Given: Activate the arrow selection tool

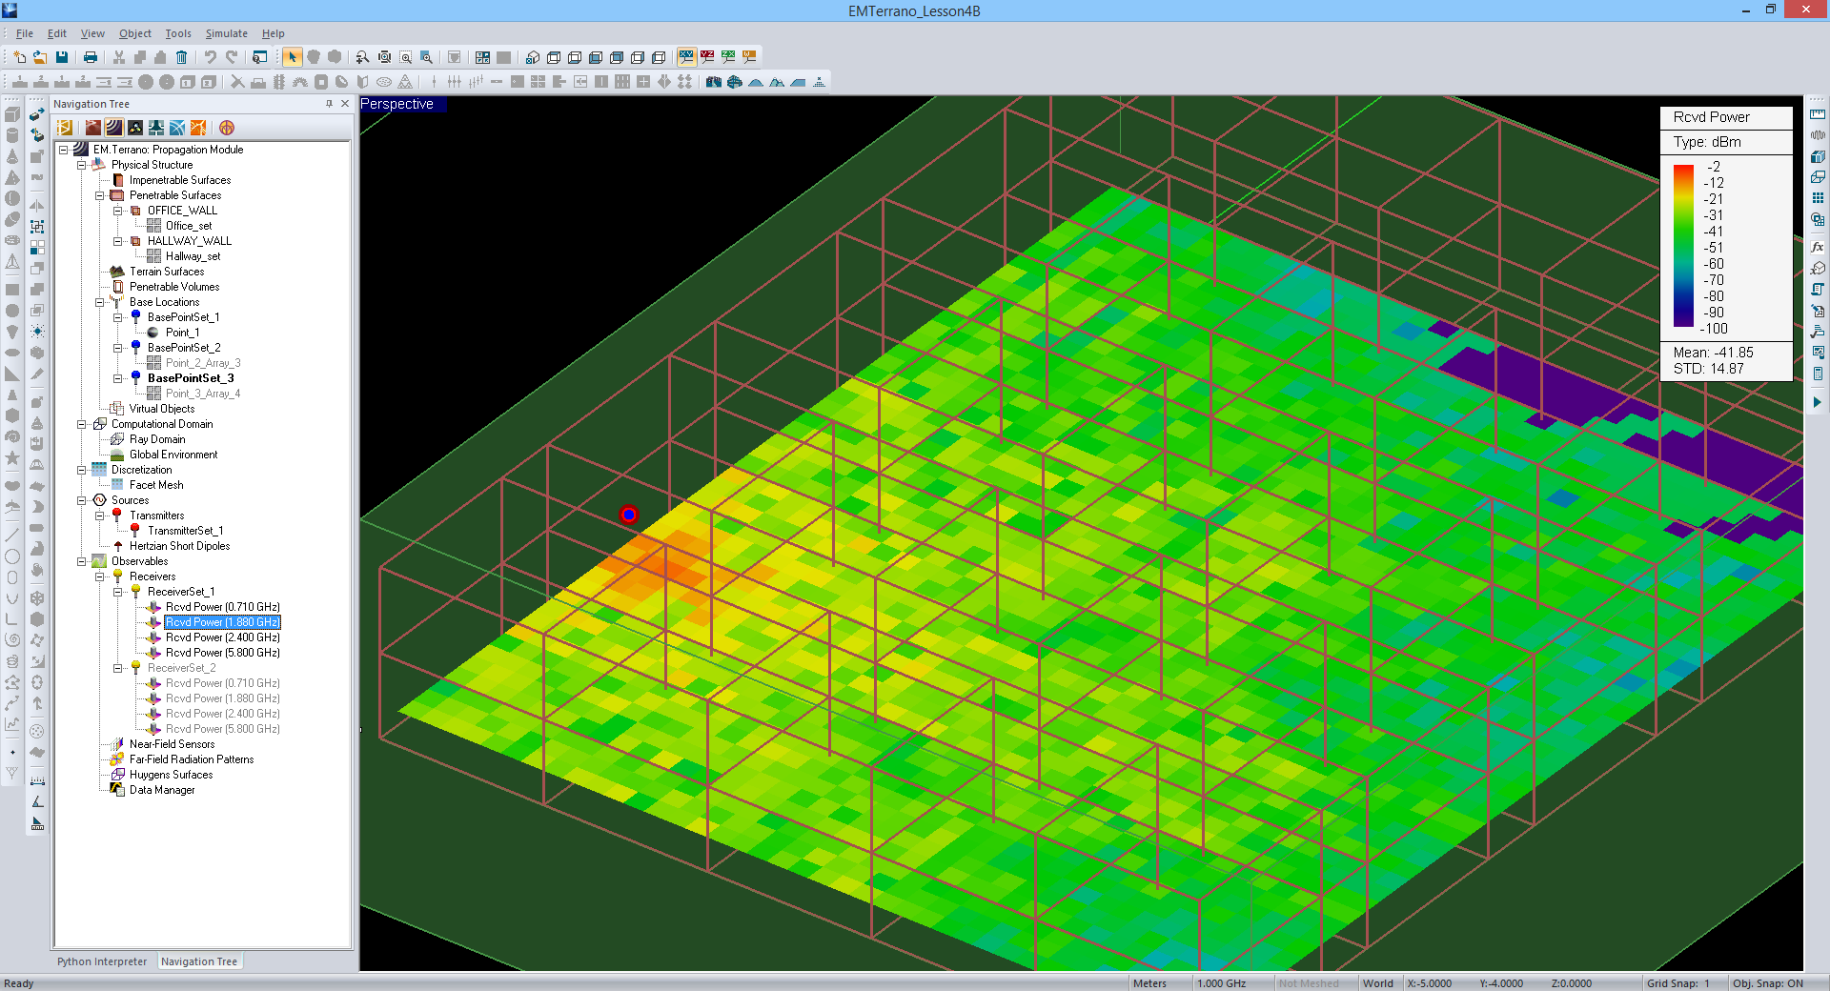Looking at the screenshot, I should [292, 57].
